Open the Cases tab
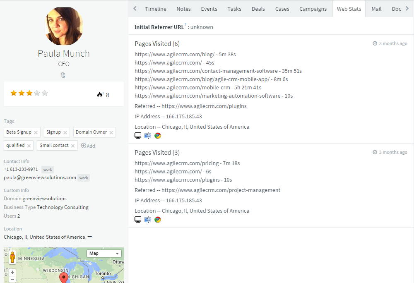 coord(282,9)
